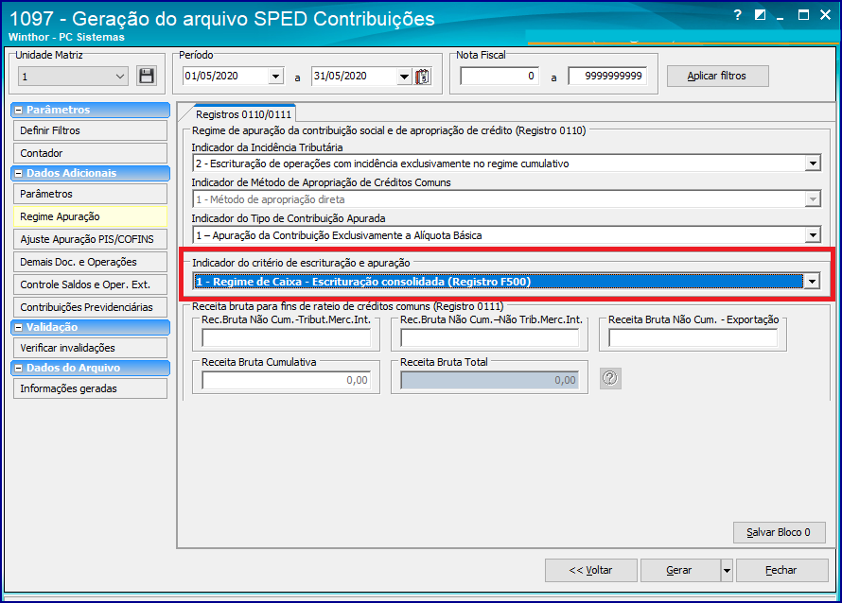Collapse the Dados do Arquivo section

pos(18,368)
